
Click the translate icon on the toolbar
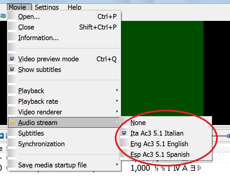click(3, 16)
